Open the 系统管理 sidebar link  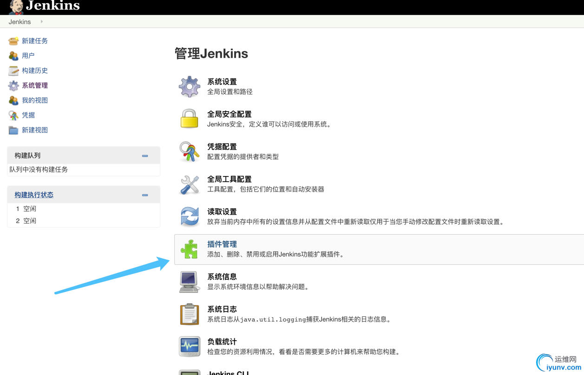(x=35, y=86)
